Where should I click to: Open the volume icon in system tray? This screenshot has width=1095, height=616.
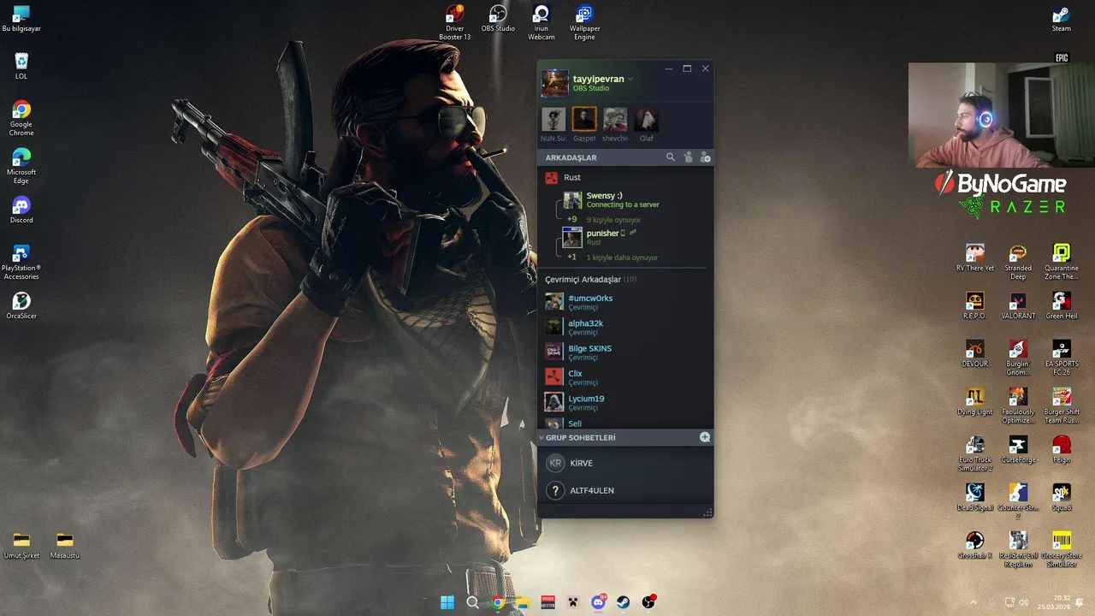click(x=1024, y=602)
